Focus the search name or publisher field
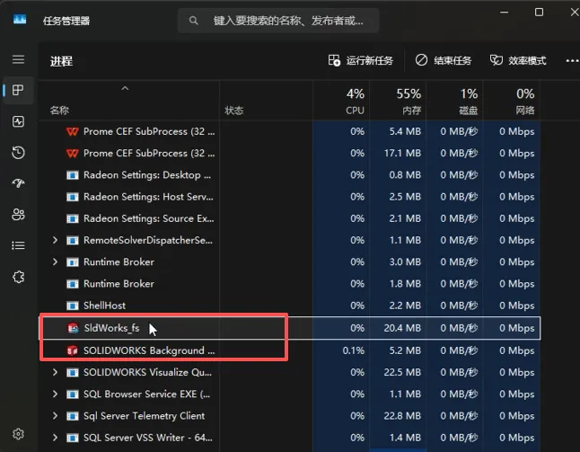The image size is (580, 452). (x=278, y=21)
